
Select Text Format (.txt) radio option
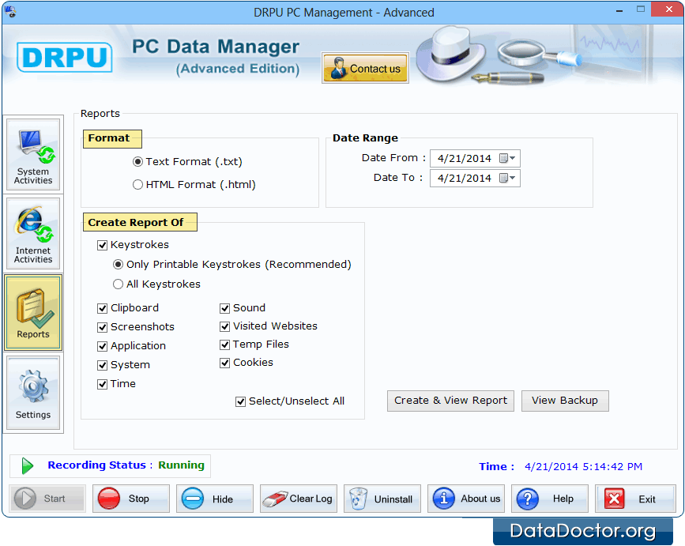137,162
